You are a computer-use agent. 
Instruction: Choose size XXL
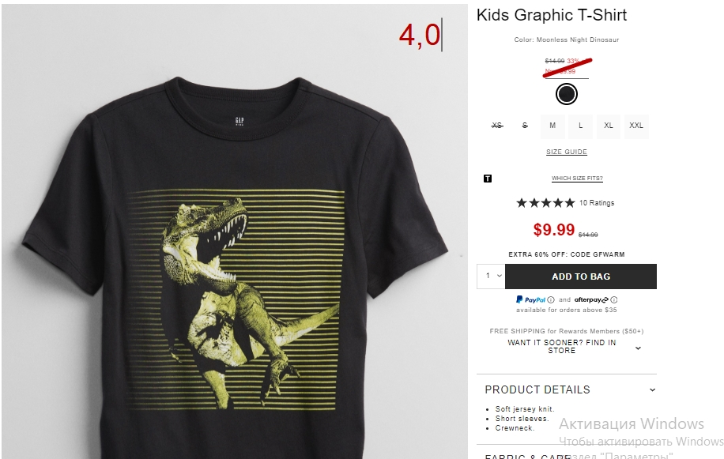pyautogui.click(x=636, y=126)
